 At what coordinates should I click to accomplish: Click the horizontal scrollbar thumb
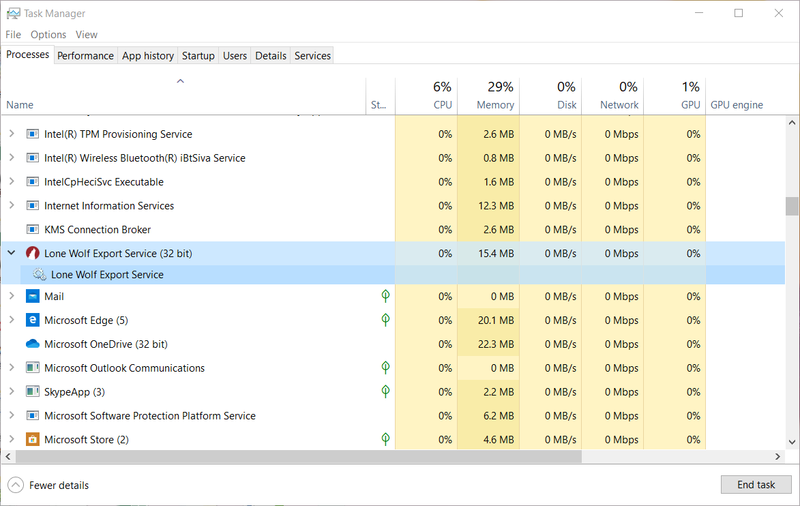point(299,456)
